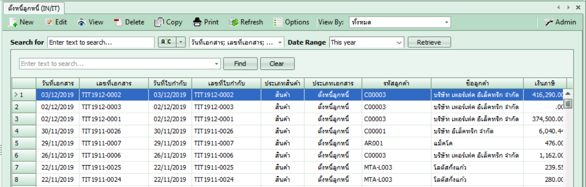The height and width of the screenshot is (187, 586).
Task: Click the Print printer icon
Action: (x=197, y=22)
